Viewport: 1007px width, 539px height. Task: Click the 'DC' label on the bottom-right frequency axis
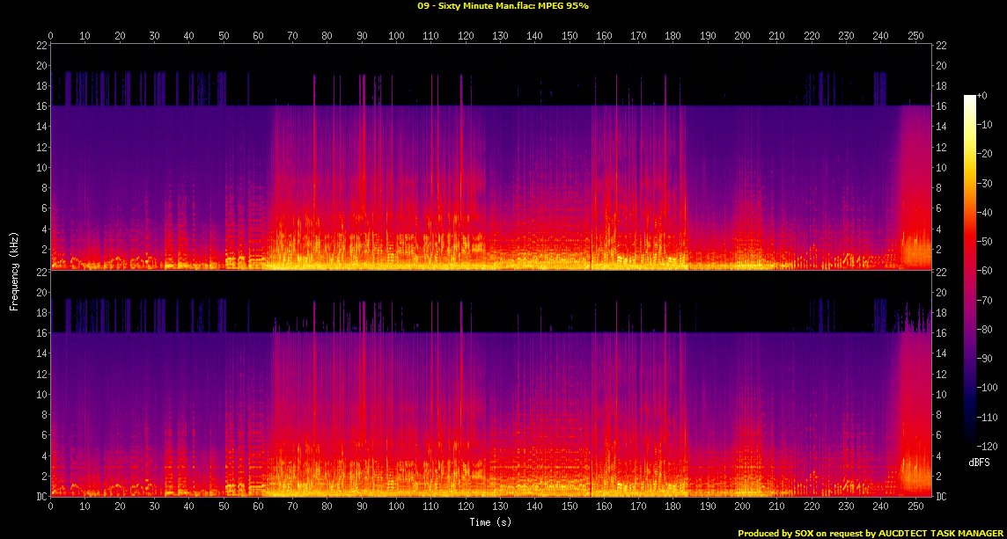(941, 497)
